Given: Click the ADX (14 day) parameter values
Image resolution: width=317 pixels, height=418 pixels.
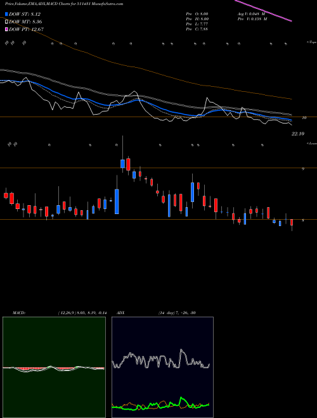Looking at the screenshot, I should tap(177, 313).
